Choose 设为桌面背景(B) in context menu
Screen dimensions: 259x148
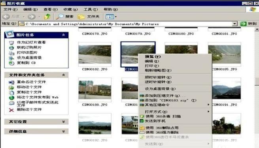[175, 89]
